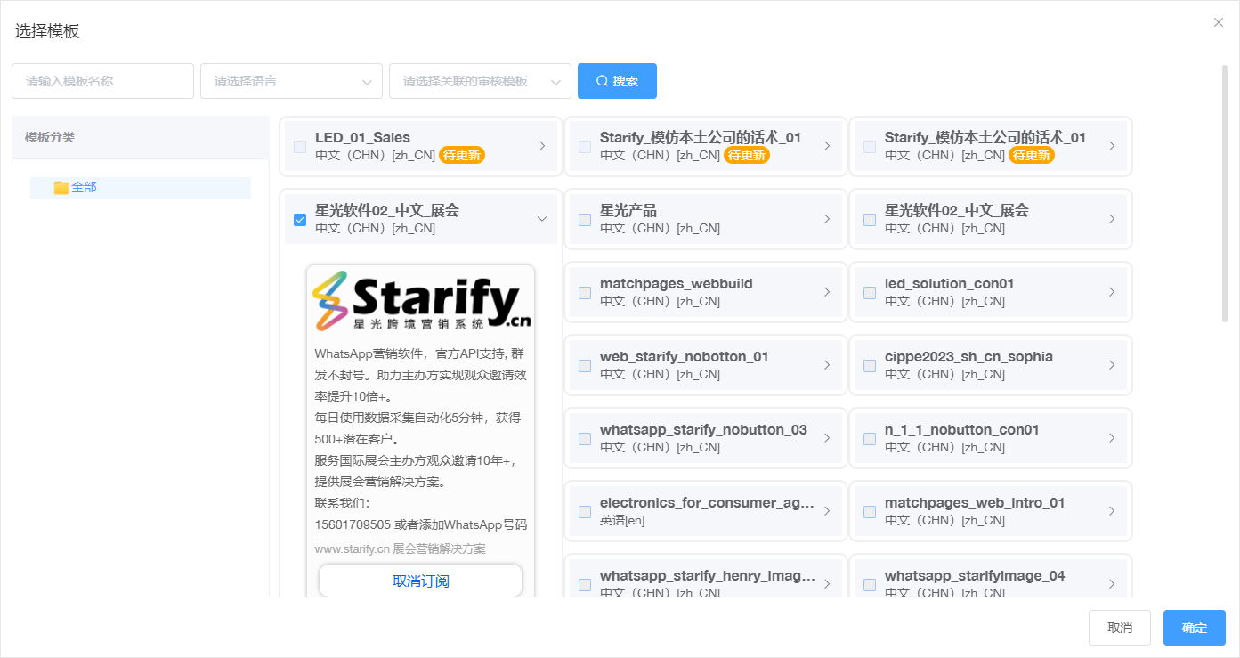The image size is (1240, 658).
Task: Click the whatsapp_starify_henry_imag… template name
Action: point(708,575)
